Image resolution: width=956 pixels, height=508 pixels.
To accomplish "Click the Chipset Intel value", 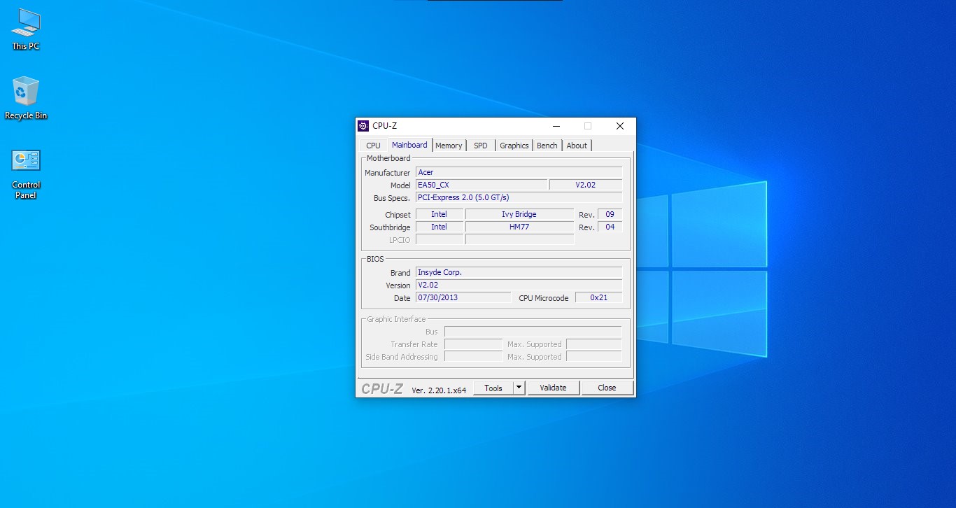I will point(440,214).
